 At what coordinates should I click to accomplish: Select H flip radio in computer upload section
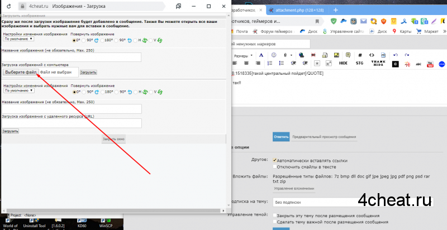[x=135, y=41]
